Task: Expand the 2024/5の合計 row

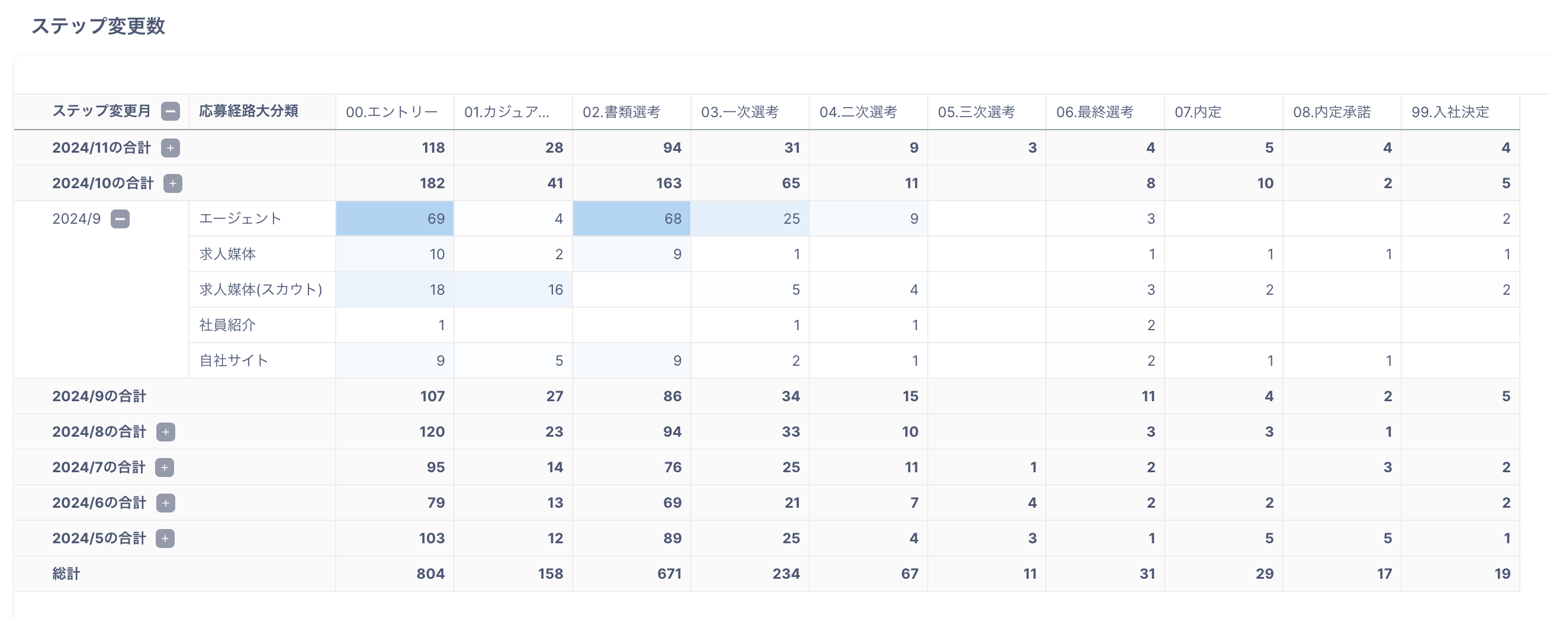Action: [x=165, y=539]
